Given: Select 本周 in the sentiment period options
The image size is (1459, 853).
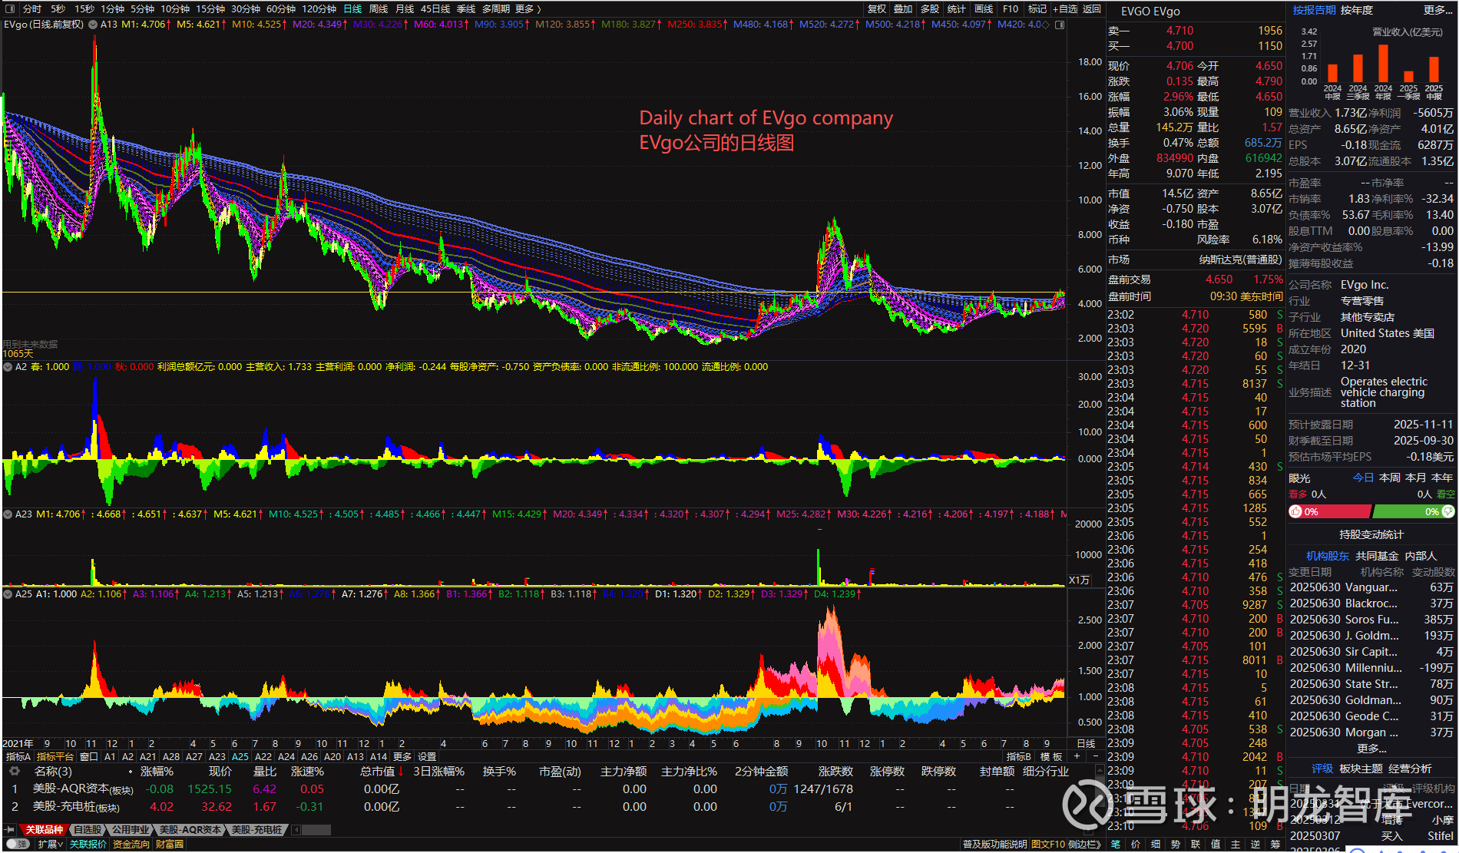Looking at the screenshot, I should 1390,478.
